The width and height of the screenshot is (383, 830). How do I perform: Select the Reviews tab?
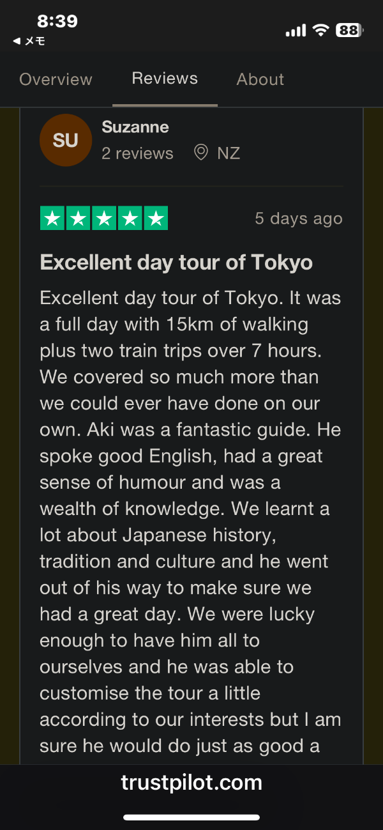click(165, 79)
